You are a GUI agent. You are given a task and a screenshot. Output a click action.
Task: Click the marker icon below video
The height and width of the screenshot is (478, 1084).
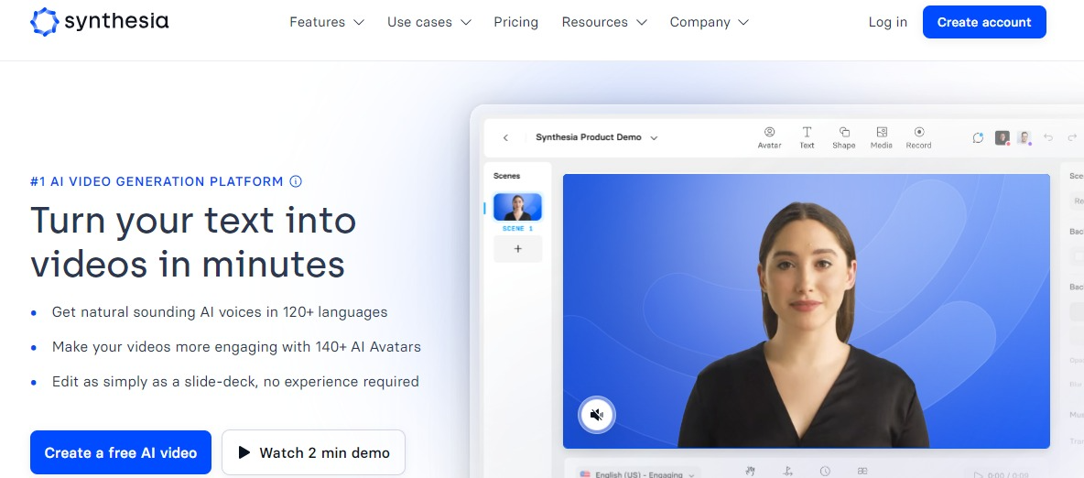click(x=787, y=471)
